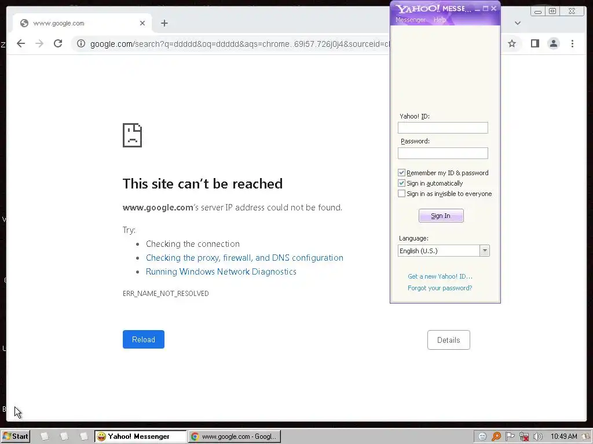The image size is (593, 444).
Task: Switch to Yahoo! Messenger taskbar item
Action: coord(140,436)
